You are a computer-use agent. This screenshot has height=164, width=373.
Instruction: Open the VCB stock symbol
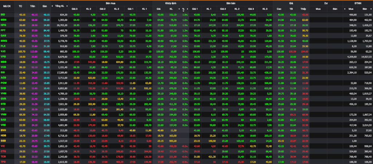pos(3,67)
